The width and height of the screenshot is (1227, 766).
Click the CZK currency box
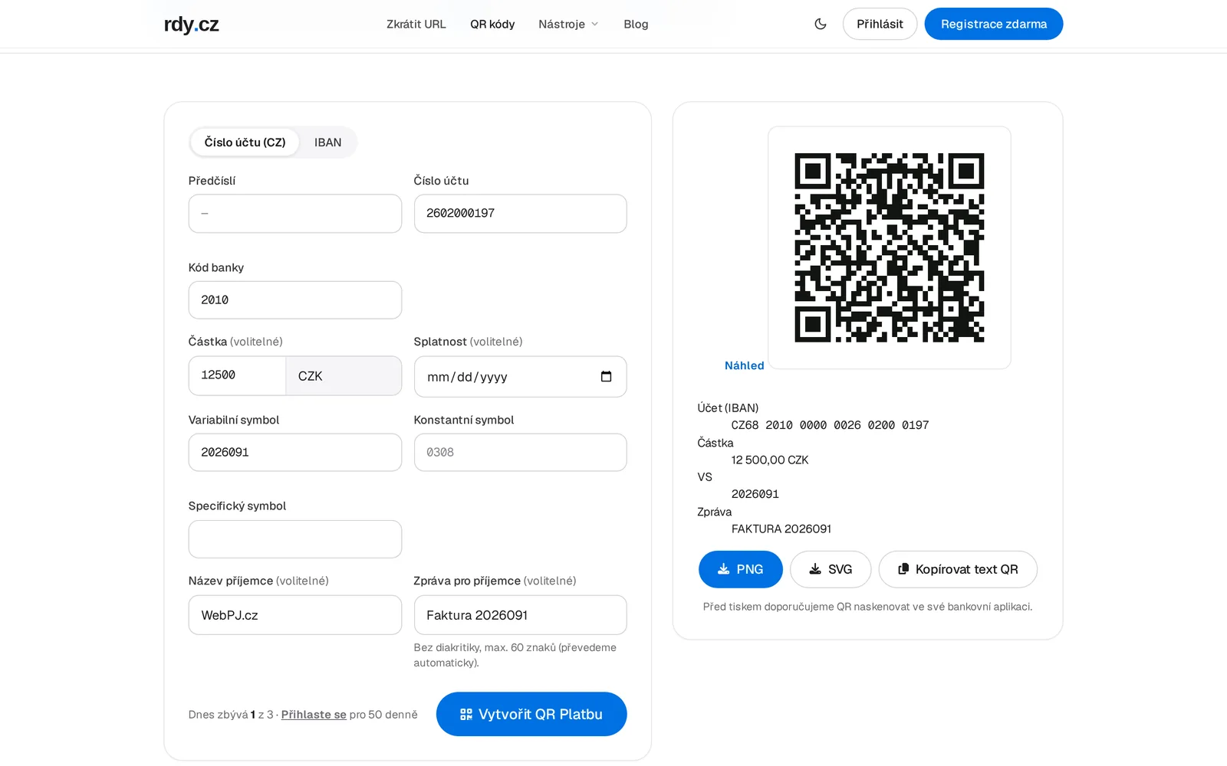[344, 375]
